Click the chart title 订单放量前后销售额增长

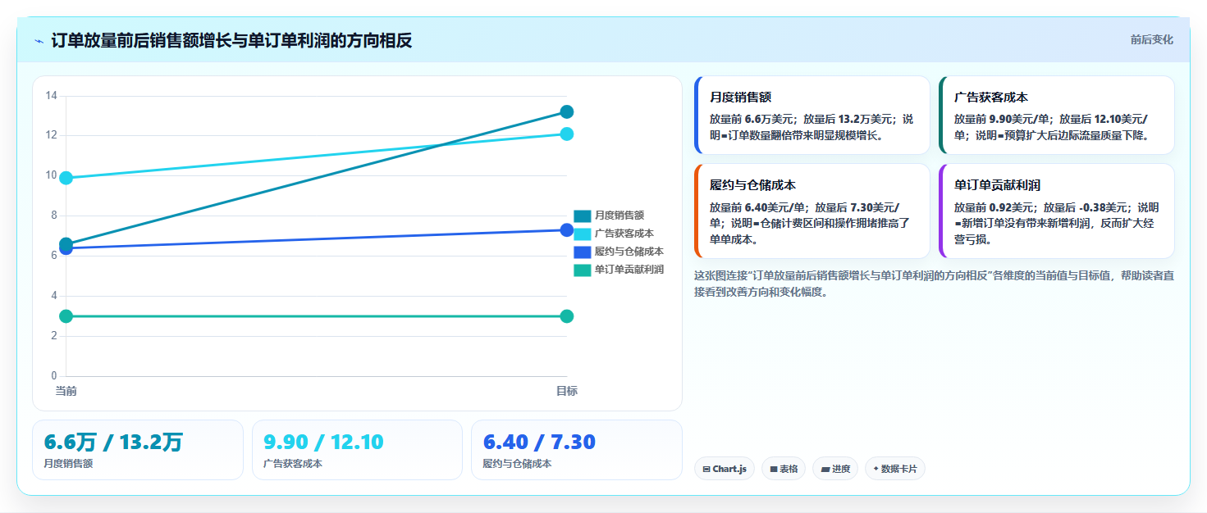231,41
